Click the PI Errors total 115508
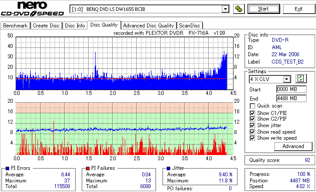 click(62, 186)
